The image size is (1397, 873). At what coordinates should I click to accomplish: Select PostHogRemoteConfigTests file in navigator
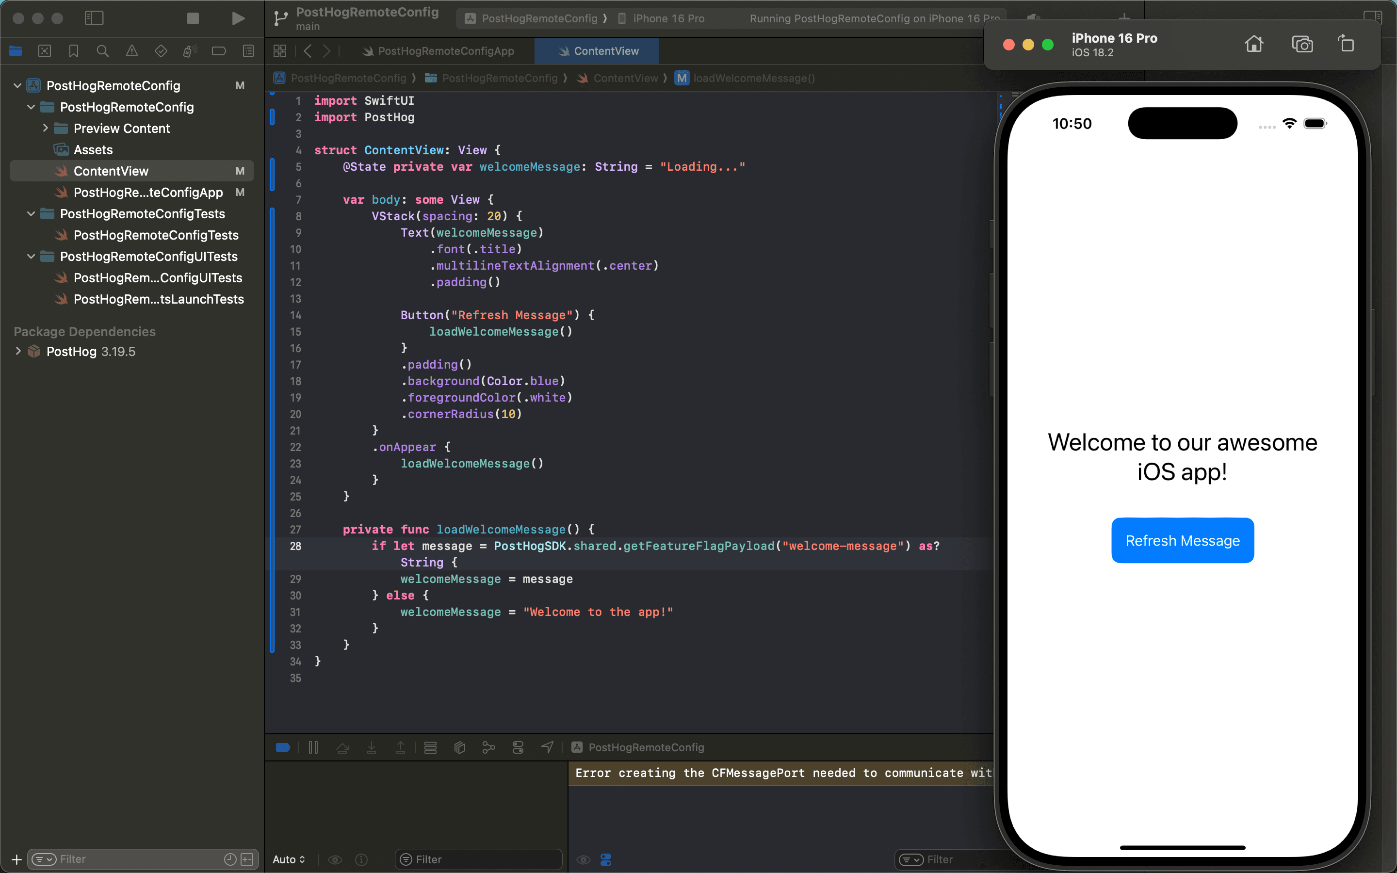pos(155,235)
